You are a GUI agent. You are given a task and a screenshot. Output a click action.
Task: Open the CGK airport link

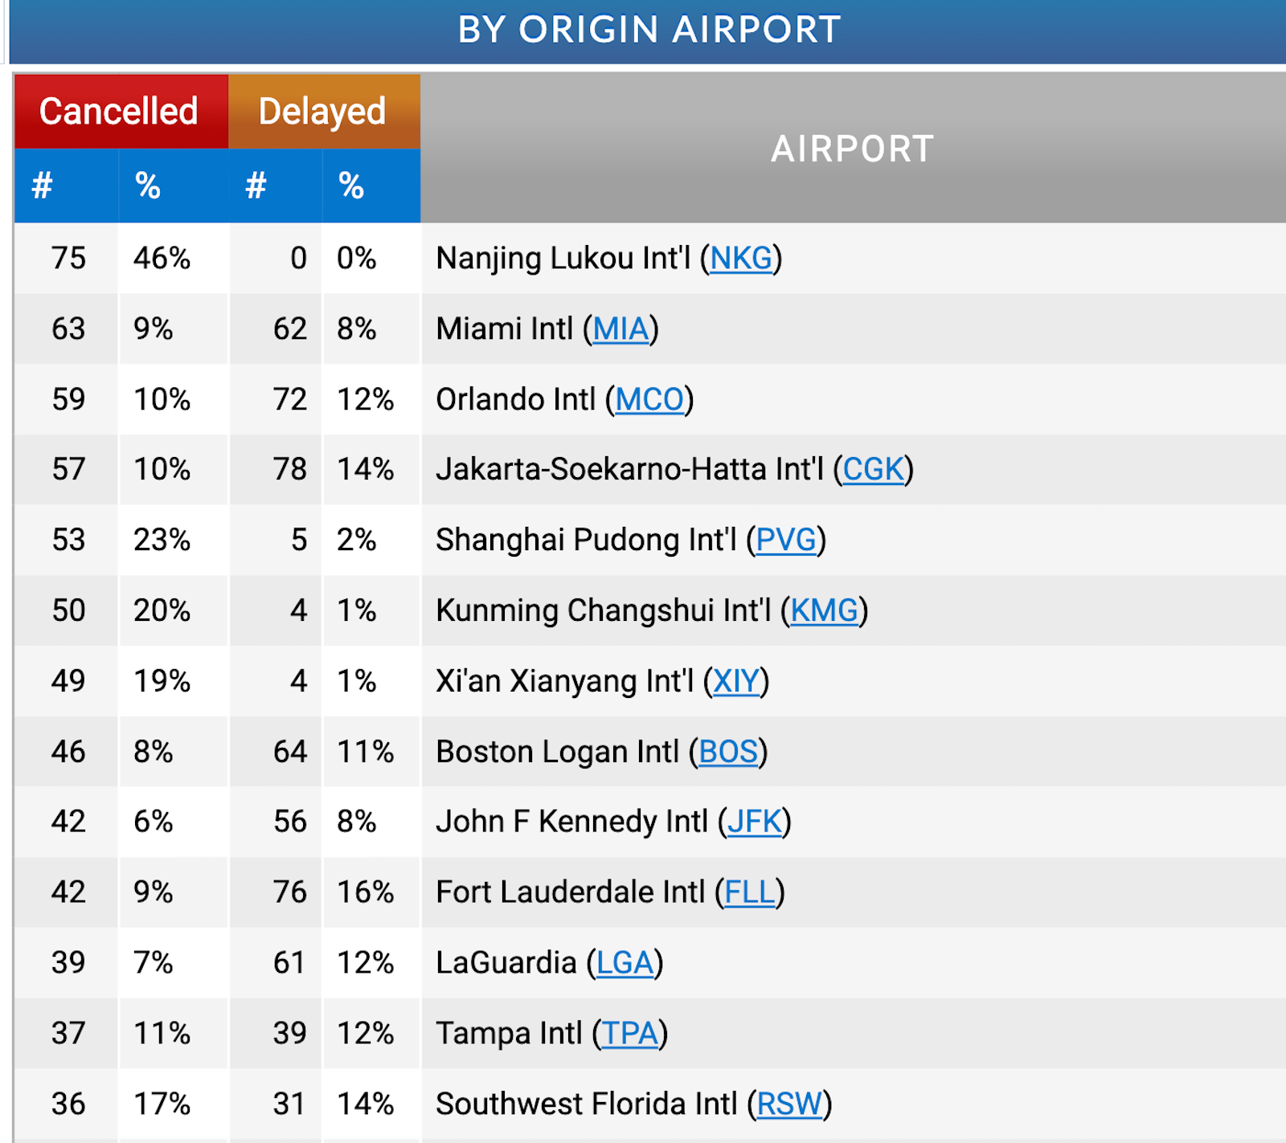tap(874, 470)
